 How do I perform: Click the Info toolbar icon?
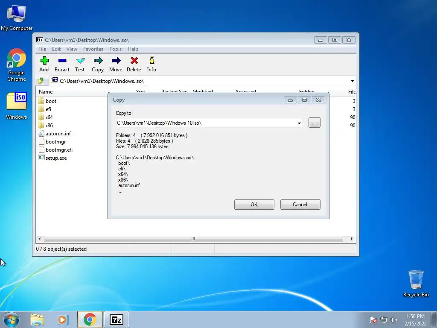tap(151, 60)
